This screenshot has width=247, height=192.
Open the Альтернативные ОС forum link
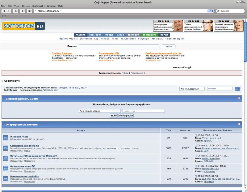pyautogui.click(x=23, y=166)
